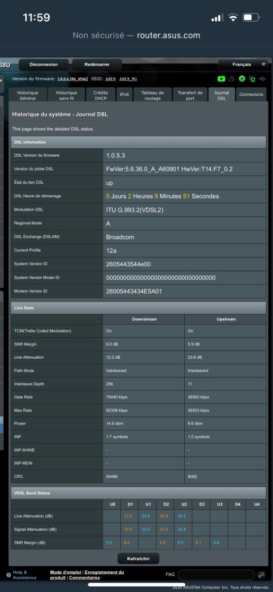Viewport: 273px width, 592px height.
Task: Open the guest network users icon
Action: [232, 79]
